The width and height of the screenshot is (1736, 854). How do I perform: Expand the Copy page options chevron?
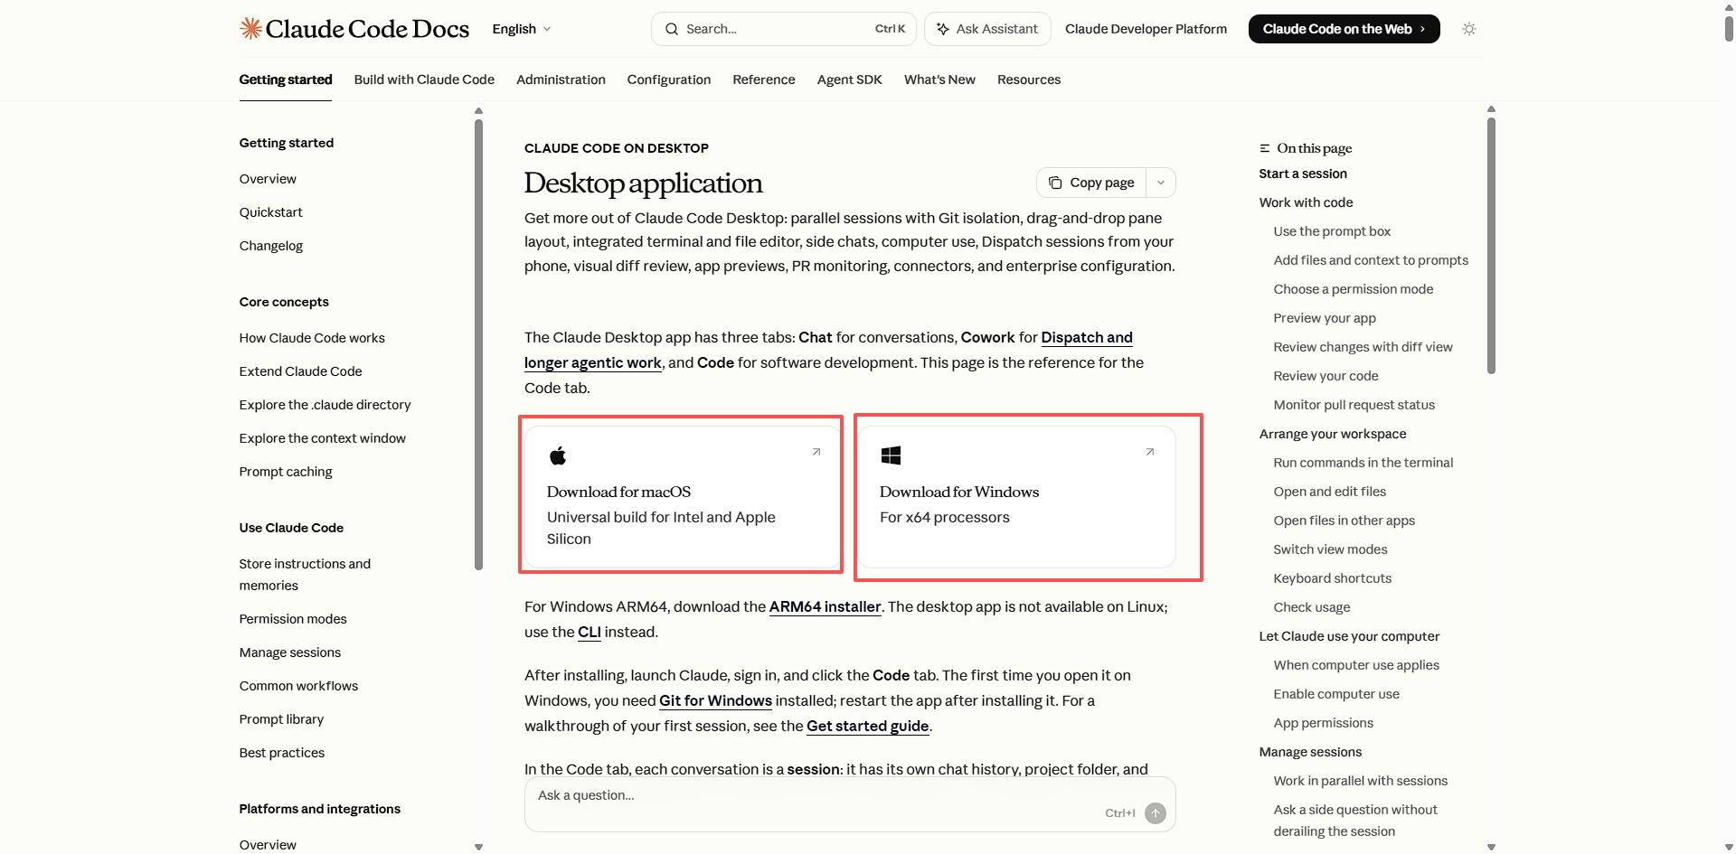pos(1161,183)
